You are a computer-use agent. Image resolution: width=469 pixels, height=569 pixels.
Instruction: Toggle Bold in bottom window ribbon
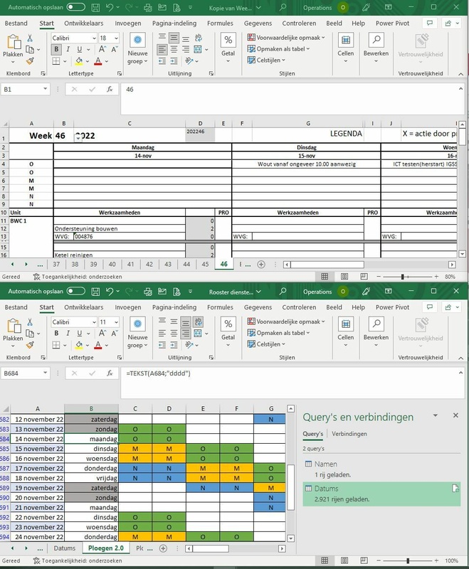(x=56, y=334)
